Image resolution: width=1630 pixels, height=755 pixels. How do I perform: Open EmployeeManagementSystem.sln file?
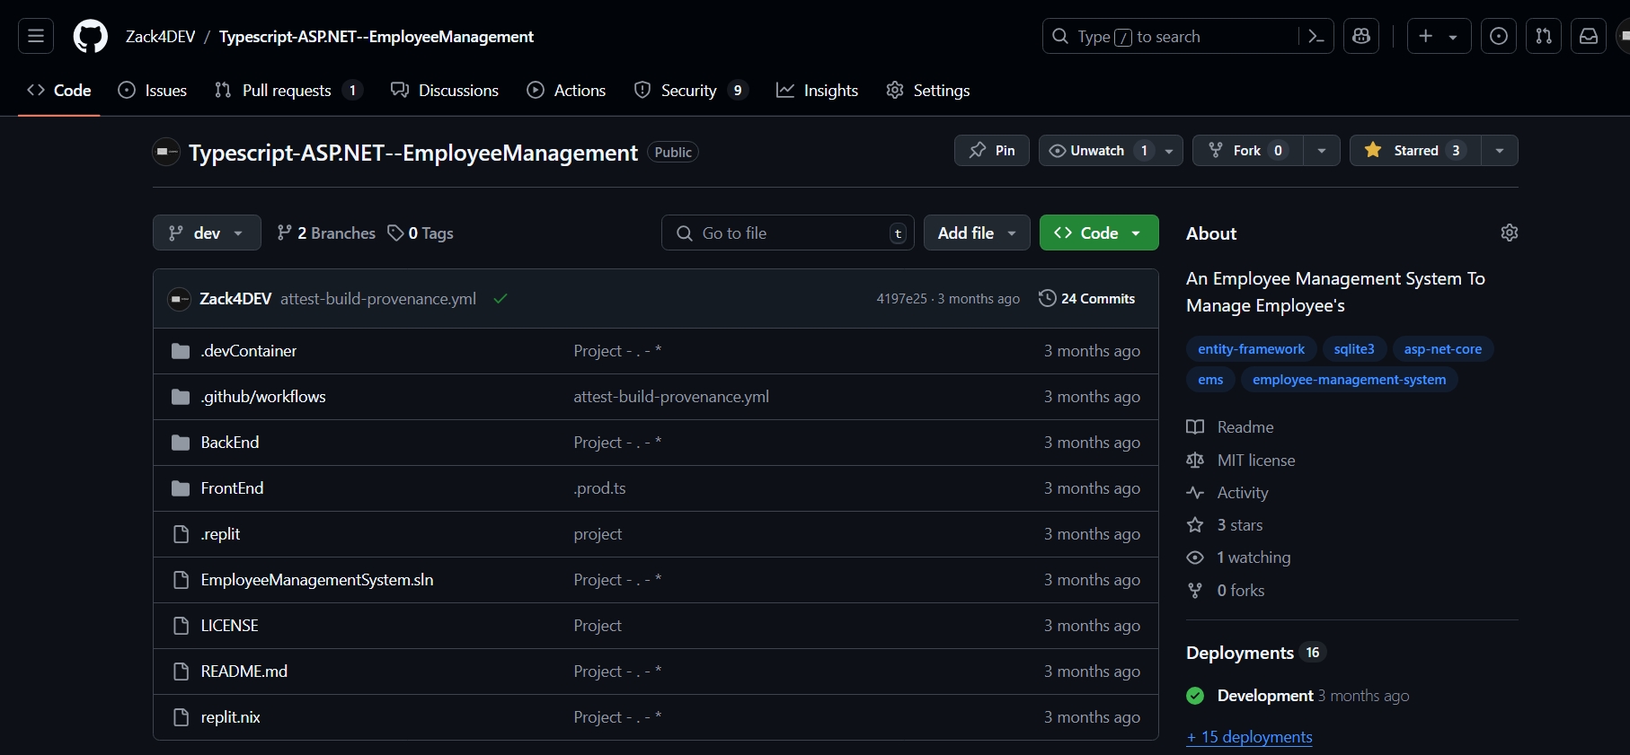pyautogui.click(x=317, y=580)
